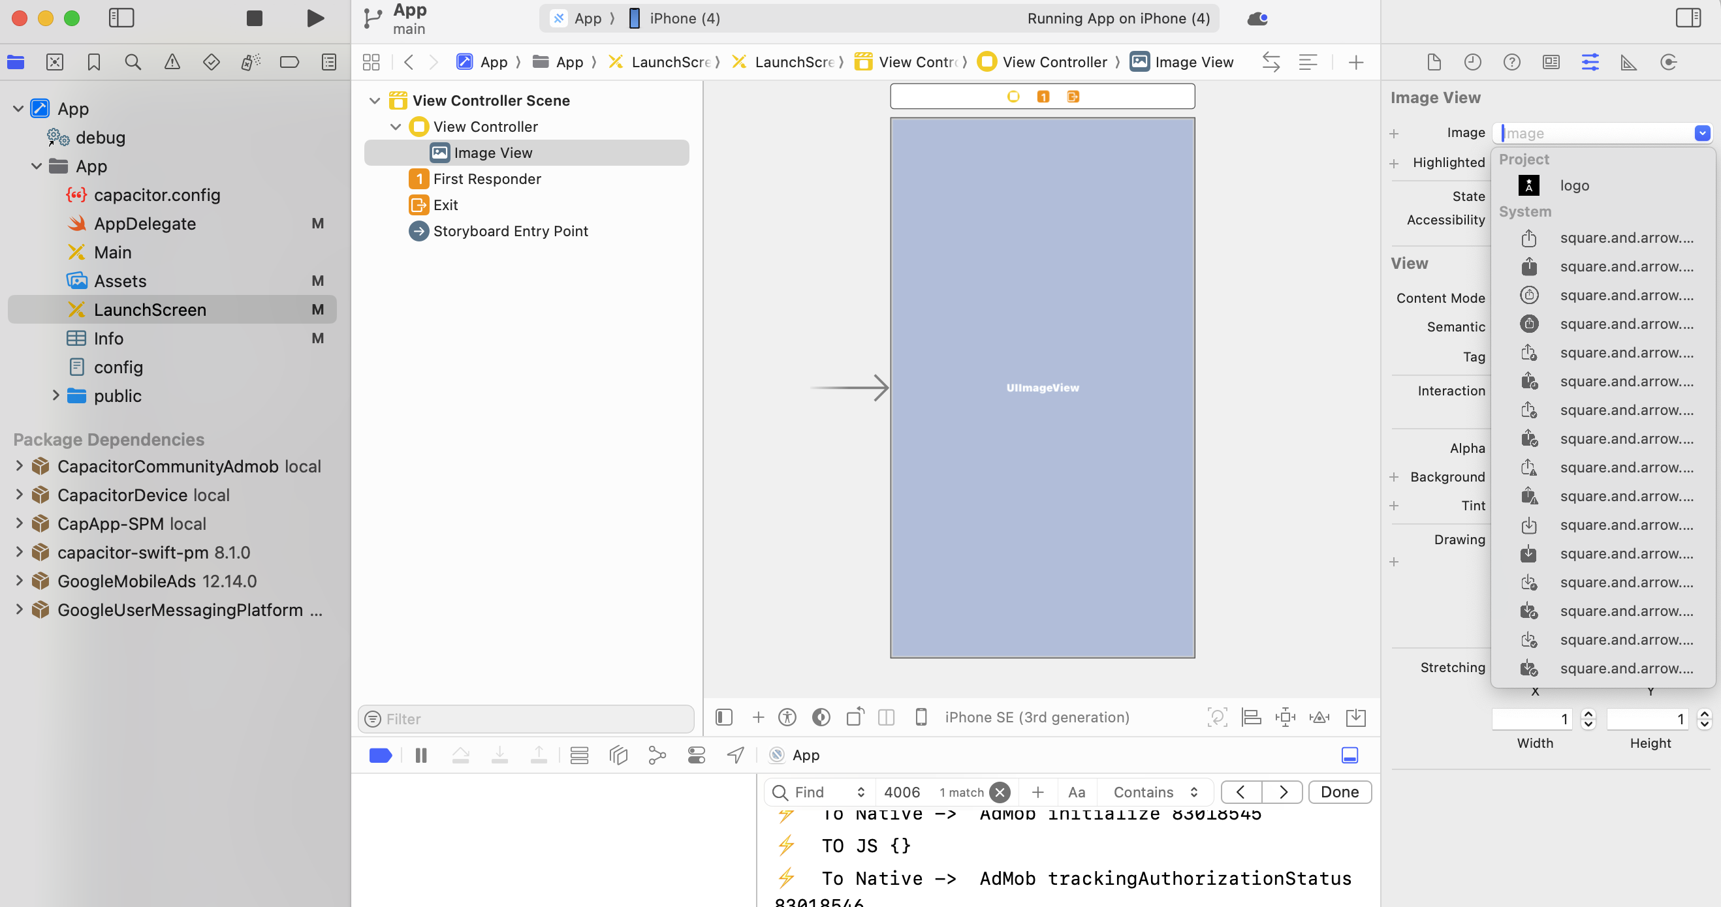This screenshot has width=1721, height=907.
Task: Select logo from image list
Action: (1574, 185)
